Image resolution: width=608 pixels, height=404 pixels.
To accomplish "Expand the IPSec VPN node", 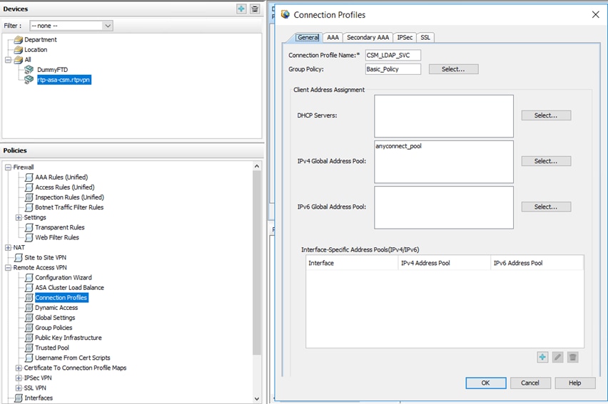I will point(19,378).
